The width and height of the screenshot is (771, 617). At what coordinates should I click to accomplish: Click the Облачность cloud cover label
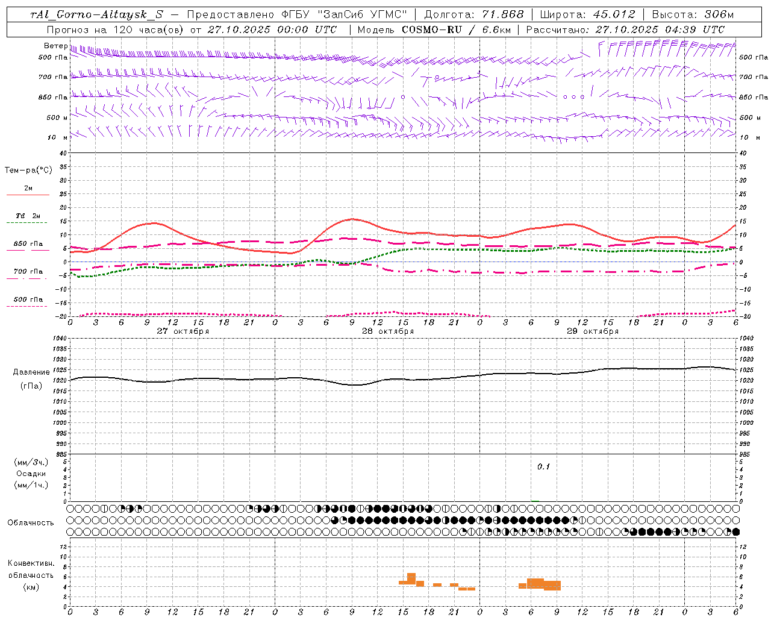tap(31, 523)
